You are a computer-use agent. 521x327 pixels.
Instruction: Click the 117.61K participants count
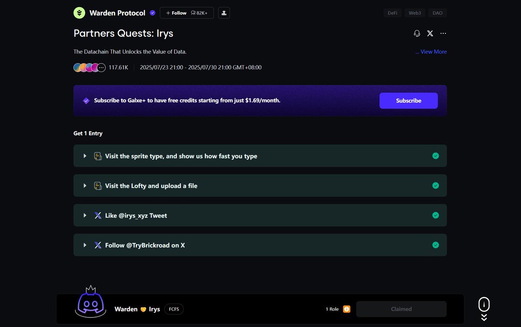pos(118,68)
